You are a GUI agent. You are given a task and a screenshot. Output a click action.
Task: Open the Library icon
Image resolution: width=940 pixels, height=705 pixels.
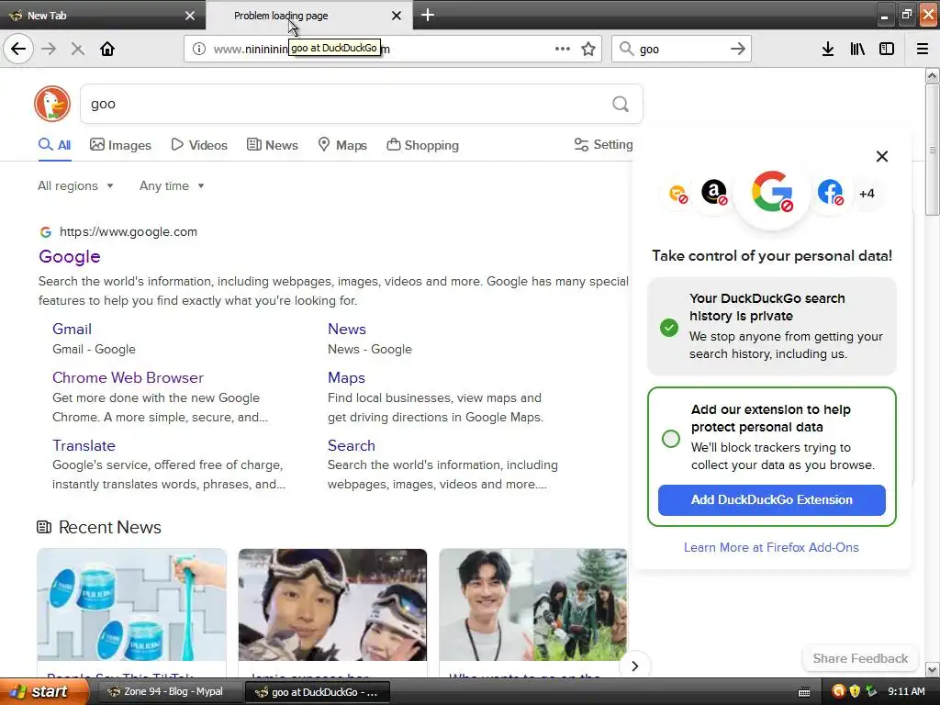(858, 49)
